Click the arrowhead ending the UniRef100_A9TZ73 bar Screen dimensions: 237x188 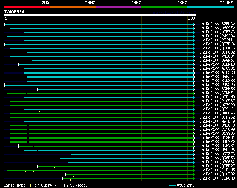194,154
